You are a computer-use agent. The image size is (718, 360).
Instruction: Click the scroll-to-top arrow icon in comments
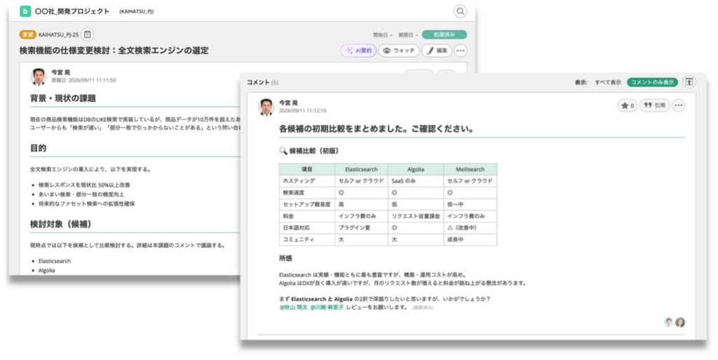(689, 82)
